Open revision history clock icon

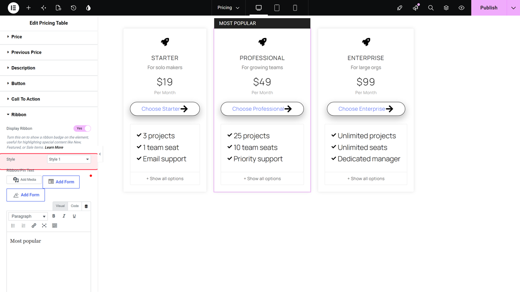[74, 8]
